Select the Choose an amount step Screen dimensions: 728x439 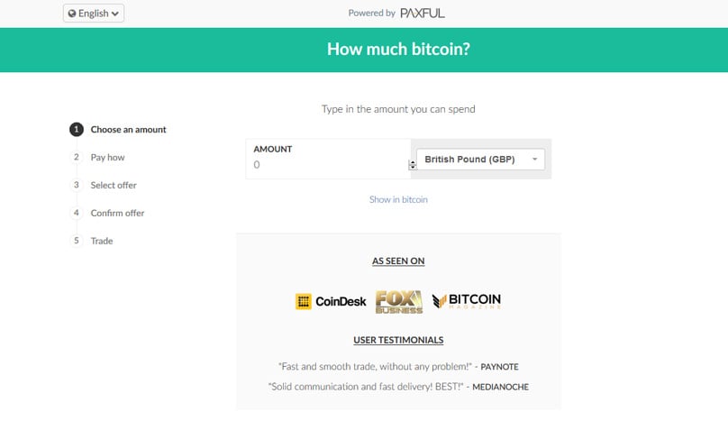coord(128,130)
